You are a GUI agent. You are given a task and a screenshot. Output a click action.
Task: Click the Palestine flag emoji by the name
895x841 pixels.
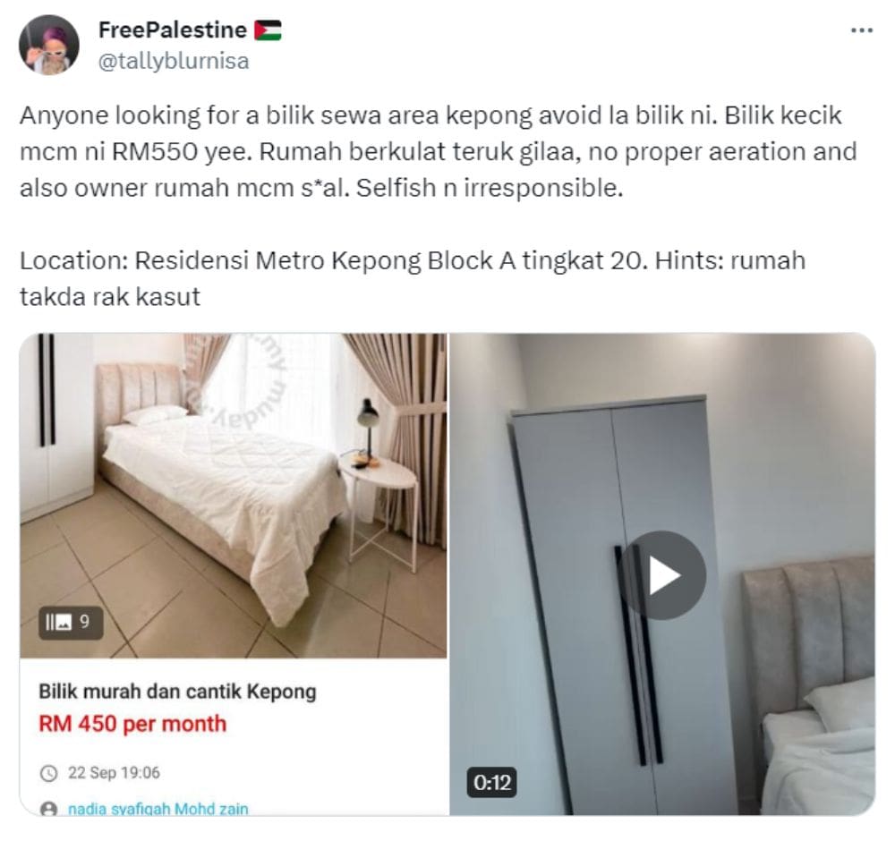point(268,30)
